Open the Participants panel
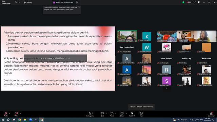Image resolution: width=217 pixels, height=122 pixels. [x=90, y=114]
